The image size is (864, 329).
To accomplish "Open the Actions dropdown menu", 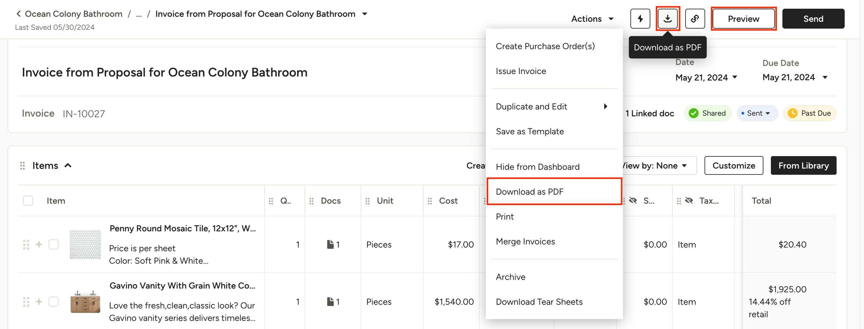I will pyautogui.click(x=592, y=19).
